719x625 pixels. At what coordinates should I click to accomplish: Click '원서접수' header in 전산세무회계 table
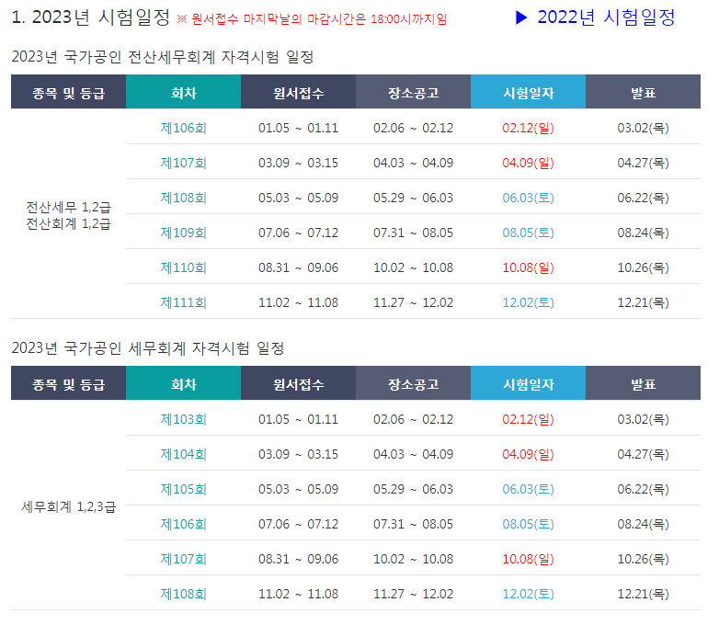(x=299, y=93)
